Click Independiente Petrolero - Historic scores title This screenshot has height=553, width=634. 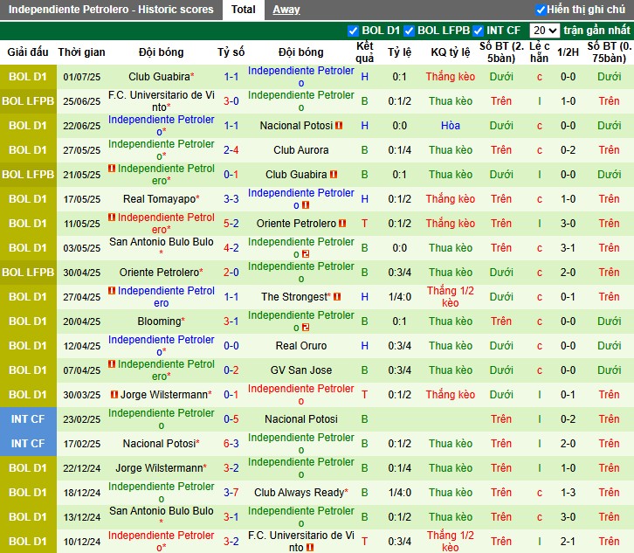(111, 10)
